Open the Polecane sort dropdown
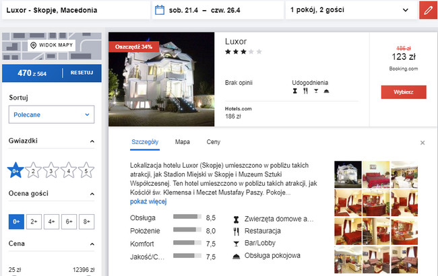The width and height of the screenshot is (438, 276). [x=51, y=114]
